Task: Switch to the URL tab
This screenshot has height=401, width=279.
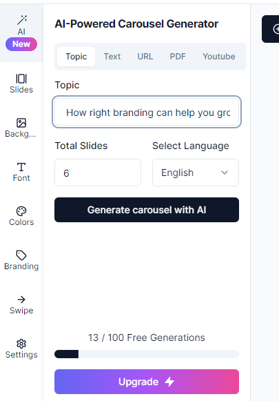Action: (145, 57)
